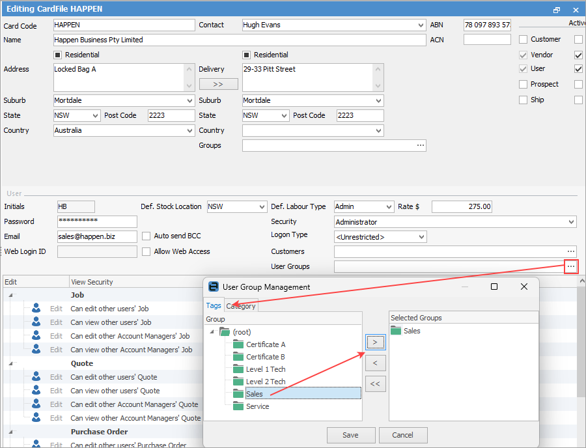This screenshot has width=586, height=448.
Task: Open the Def. Stock Location dropdown
Action: point(261,206)
